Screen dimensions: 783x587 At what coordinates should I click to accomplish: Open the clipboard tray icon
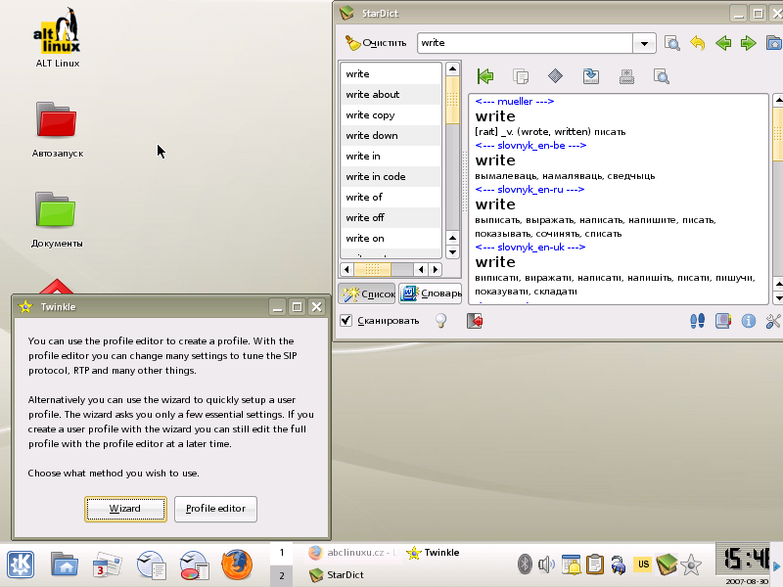pos(595,564)
